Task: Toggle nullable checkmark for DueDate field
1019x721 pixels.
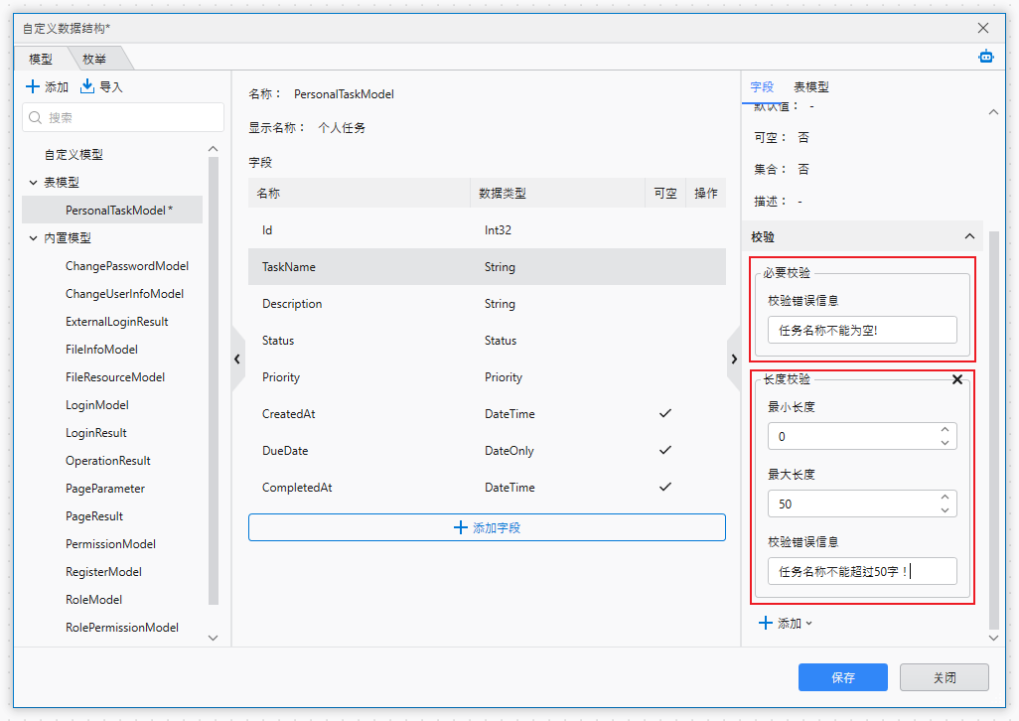Action: click(x=665, y=450)
